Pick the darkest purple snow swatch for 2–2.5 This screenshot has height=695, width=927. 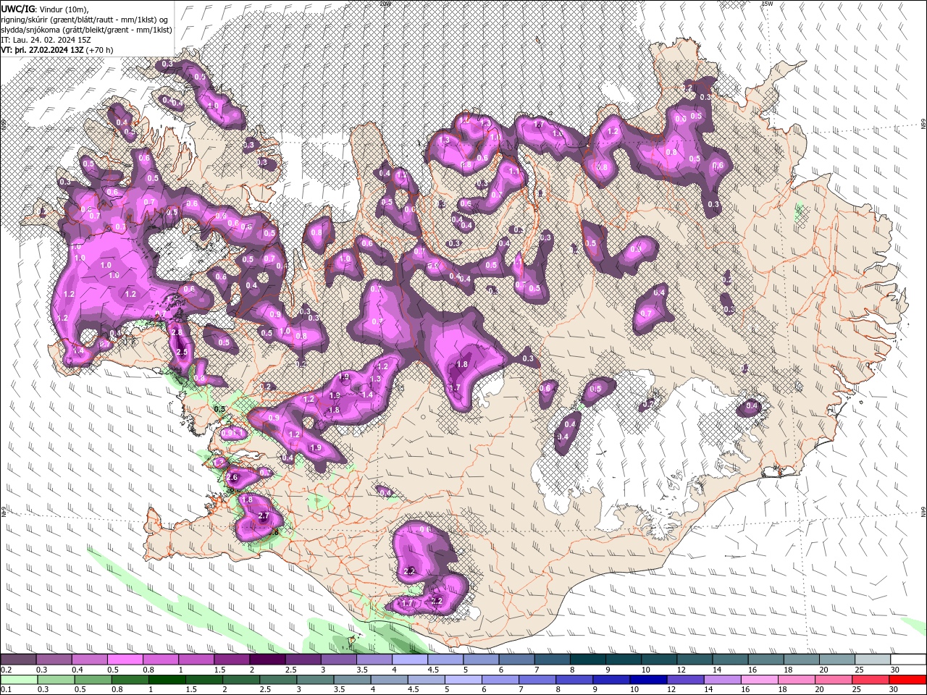click(x=267, y=659)
